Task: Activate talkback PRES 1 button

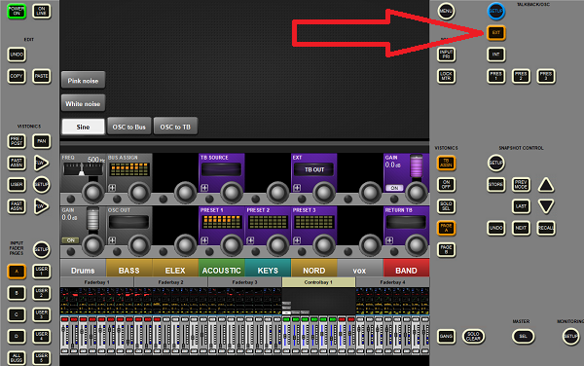Action: [495, 76]
